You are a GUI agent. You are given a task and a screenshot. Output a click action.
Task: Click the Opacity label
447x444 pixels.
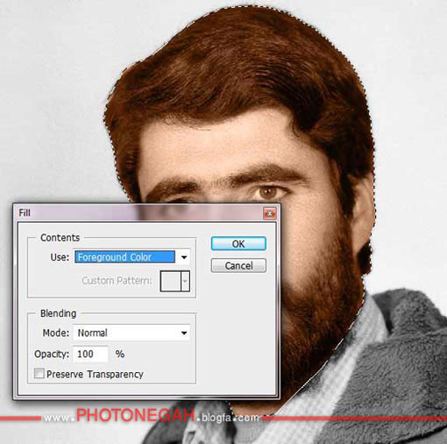[x=52, y=354]
